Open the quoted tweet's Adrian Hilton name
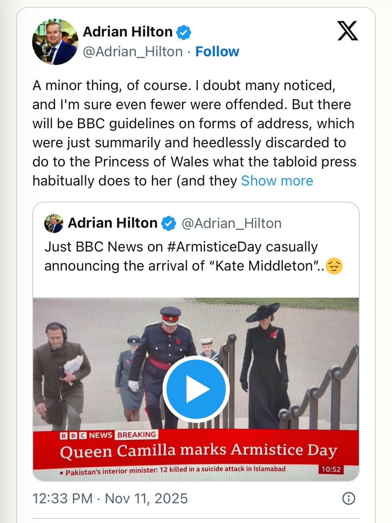This screenshot has height=523, width=392. coord(113,223)
